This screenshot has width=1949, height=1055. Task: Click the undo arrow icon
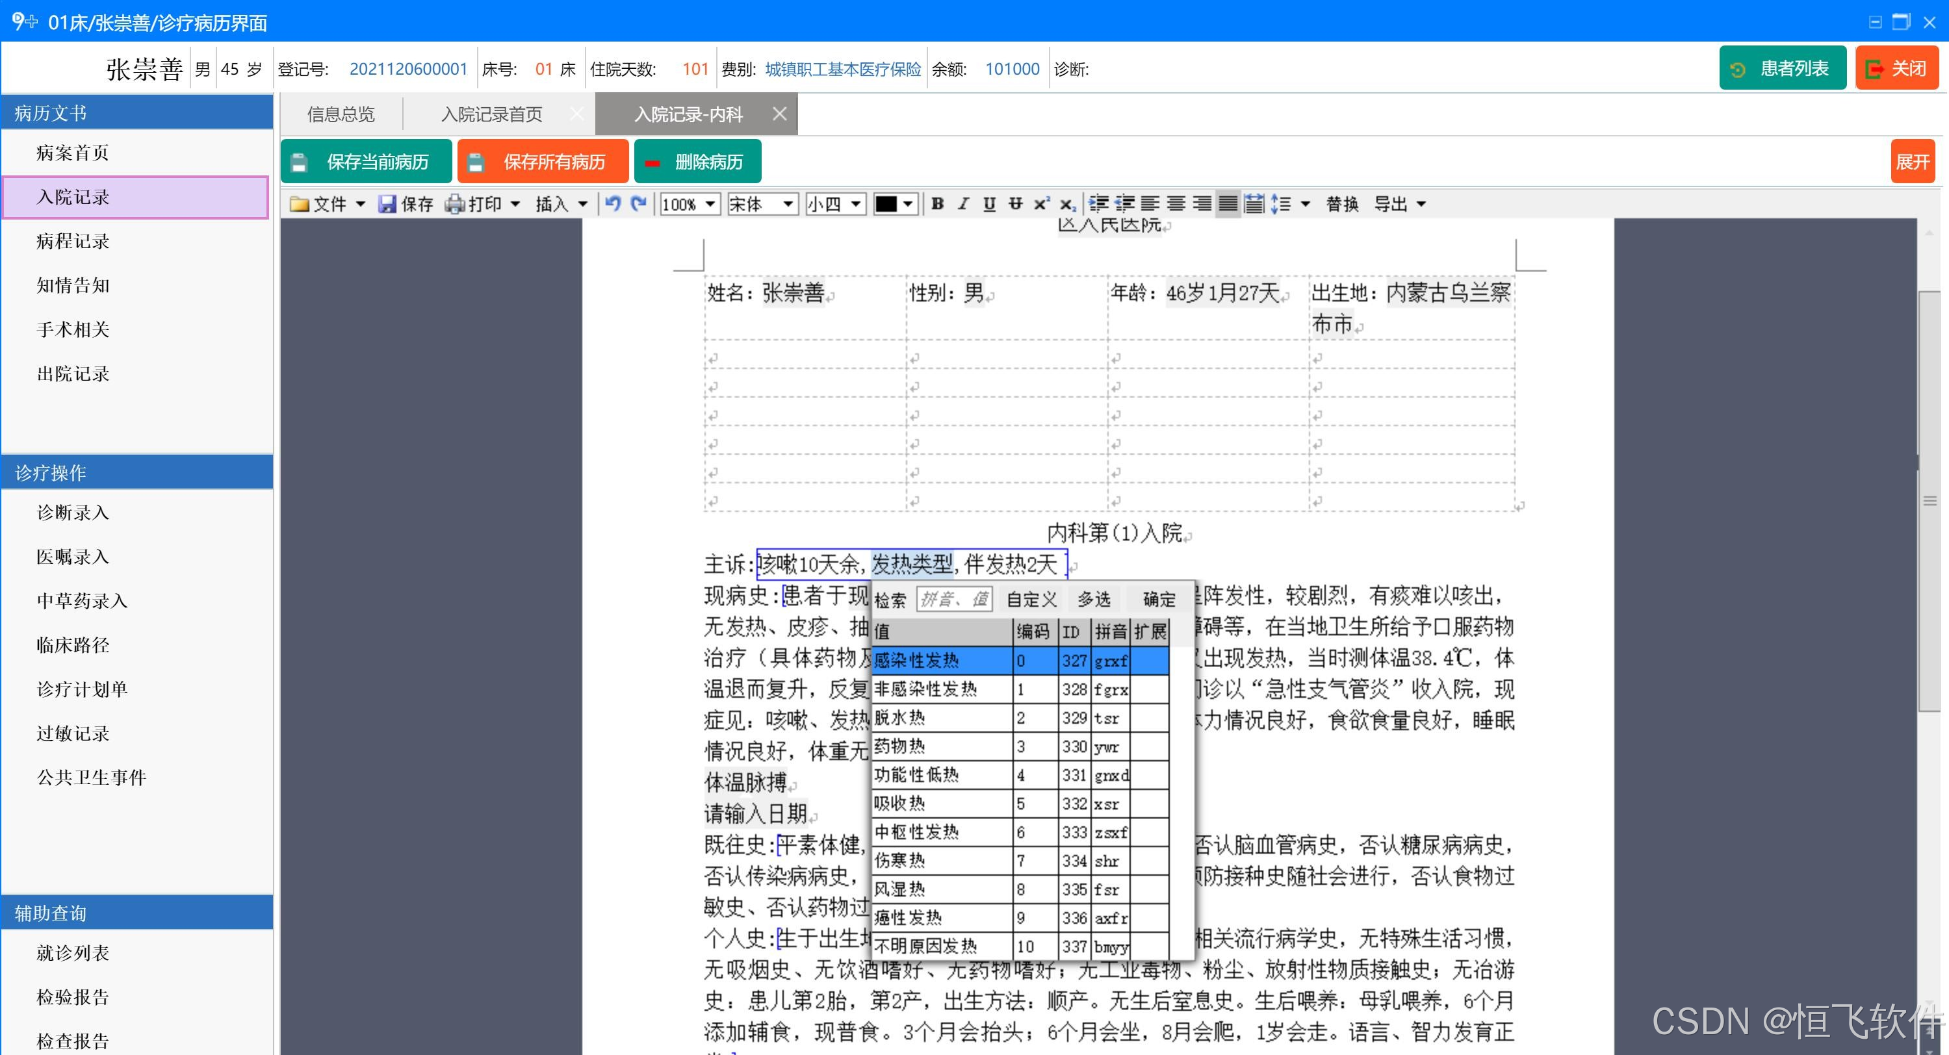[x=613, y=203]
